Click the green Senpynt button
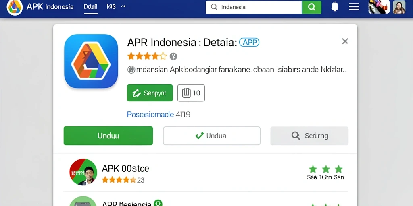The image size is (413, 206). tap(150, 93)
